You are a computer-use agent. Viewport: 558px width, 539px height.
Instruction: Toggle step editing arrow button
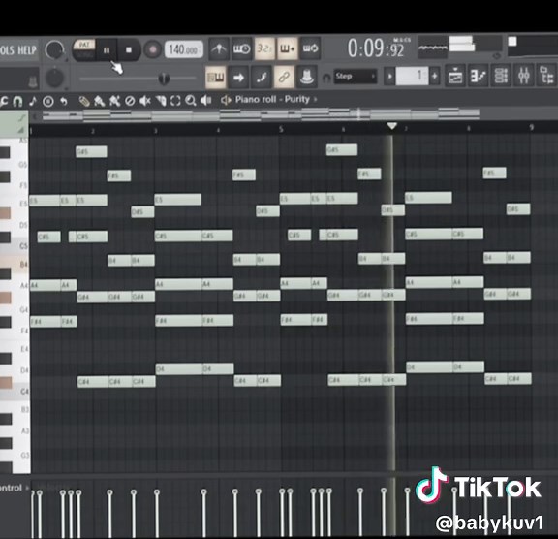(x=238, y=77)
